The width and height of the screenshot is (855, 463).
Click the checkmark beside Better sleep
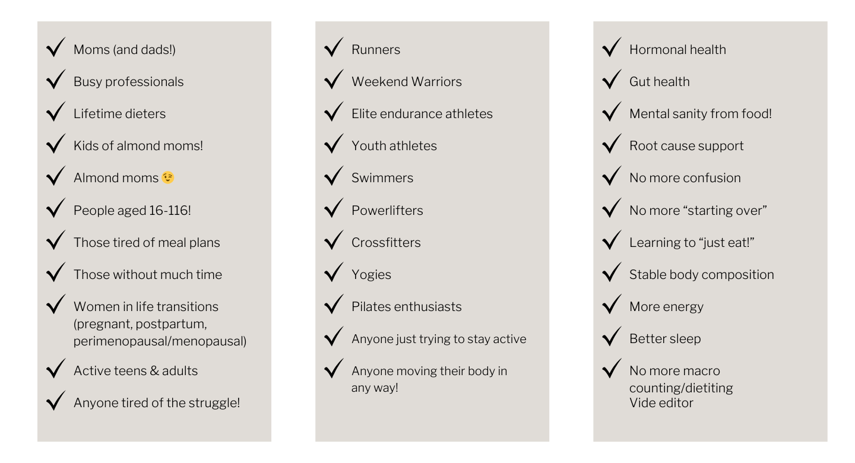coord(612,337)
